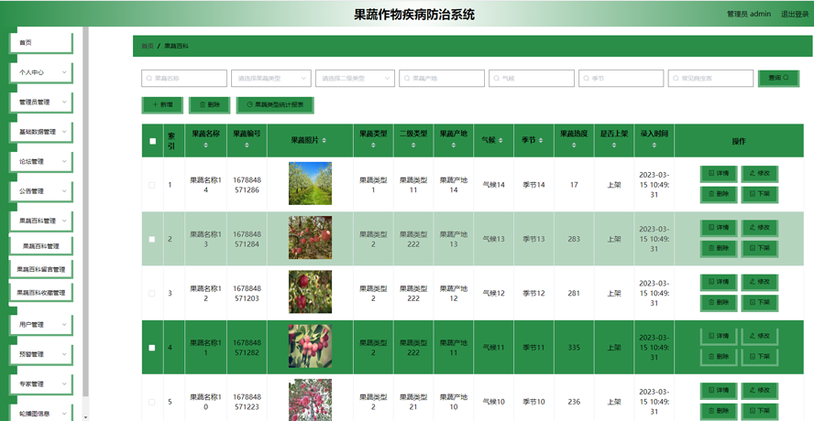Click 下架 for row 果蔬名称14

coord(760,194)
